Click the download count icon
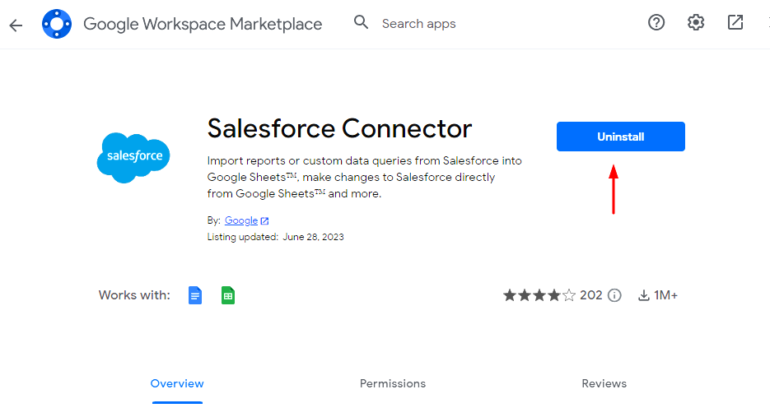770x417 pixels. point(643,295)
